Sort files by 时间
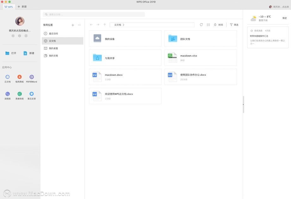Viewport: 291px width, 199px height. coord(219,25)
